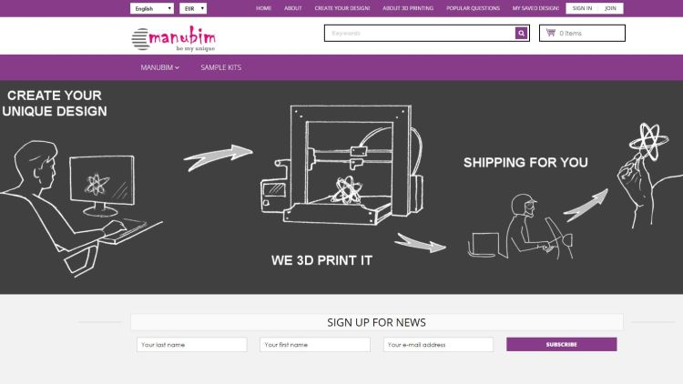The image size is (683, 384).
Task: Click the 3D printer illustration
Action: click(342, 165)
